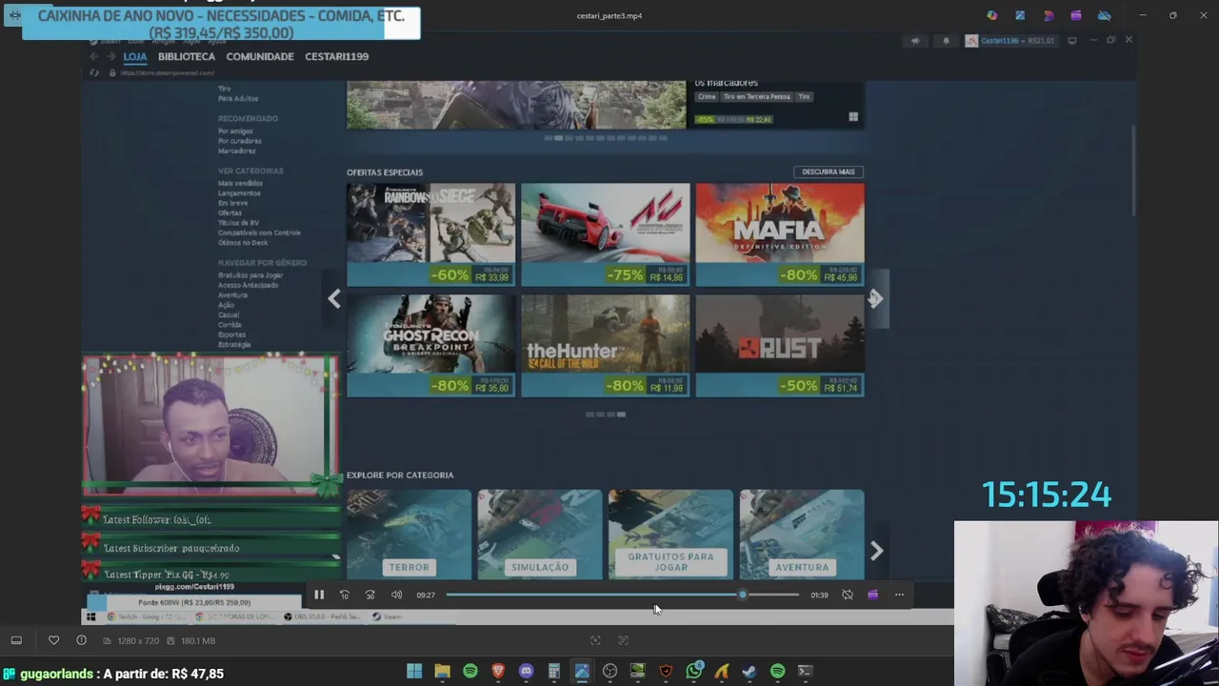Open Steam notifications bell
Viewport: 1219px width, 686px height.
tap(946, 40)
